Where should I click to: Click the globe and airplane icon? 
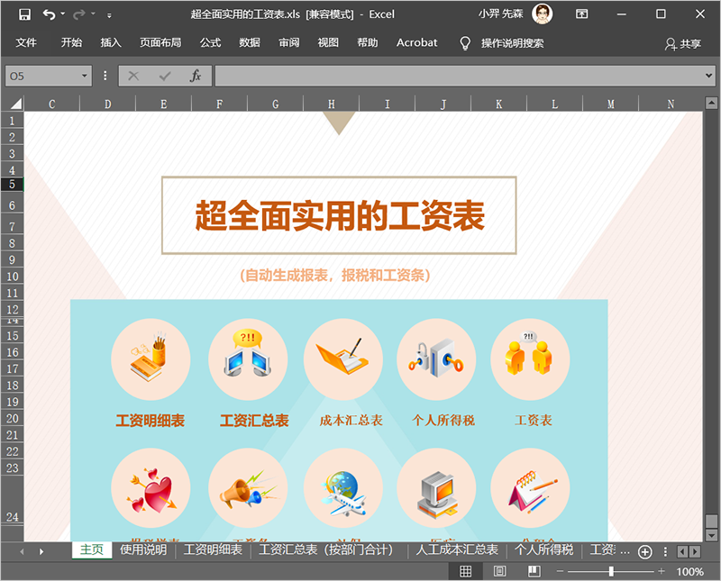click(343, 488)
